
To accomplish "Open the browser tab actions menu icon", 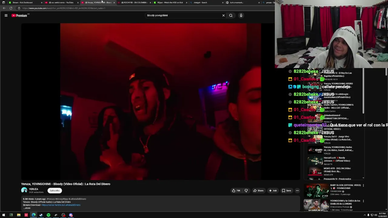I will tap(3, 2).
